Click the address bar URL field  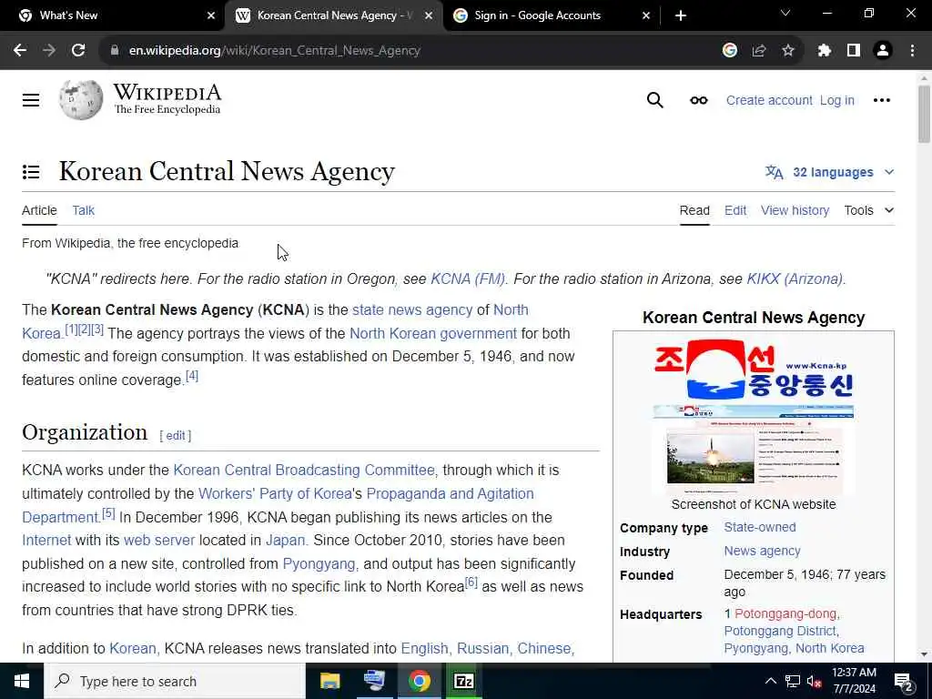coord(410,51)
